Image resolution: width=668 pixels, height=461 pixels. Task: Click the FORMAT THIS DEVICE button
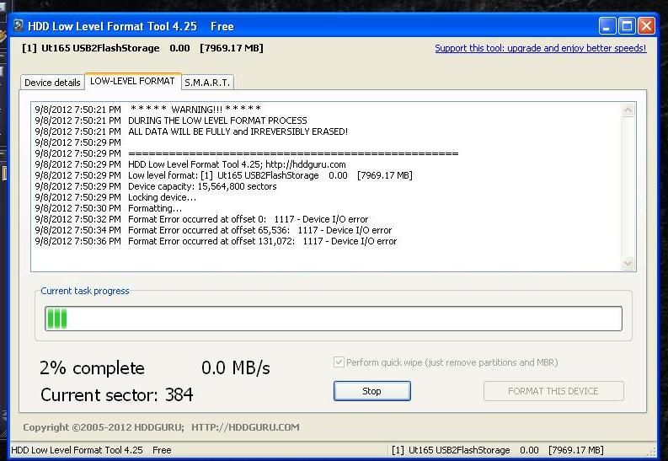coord(553,391)
